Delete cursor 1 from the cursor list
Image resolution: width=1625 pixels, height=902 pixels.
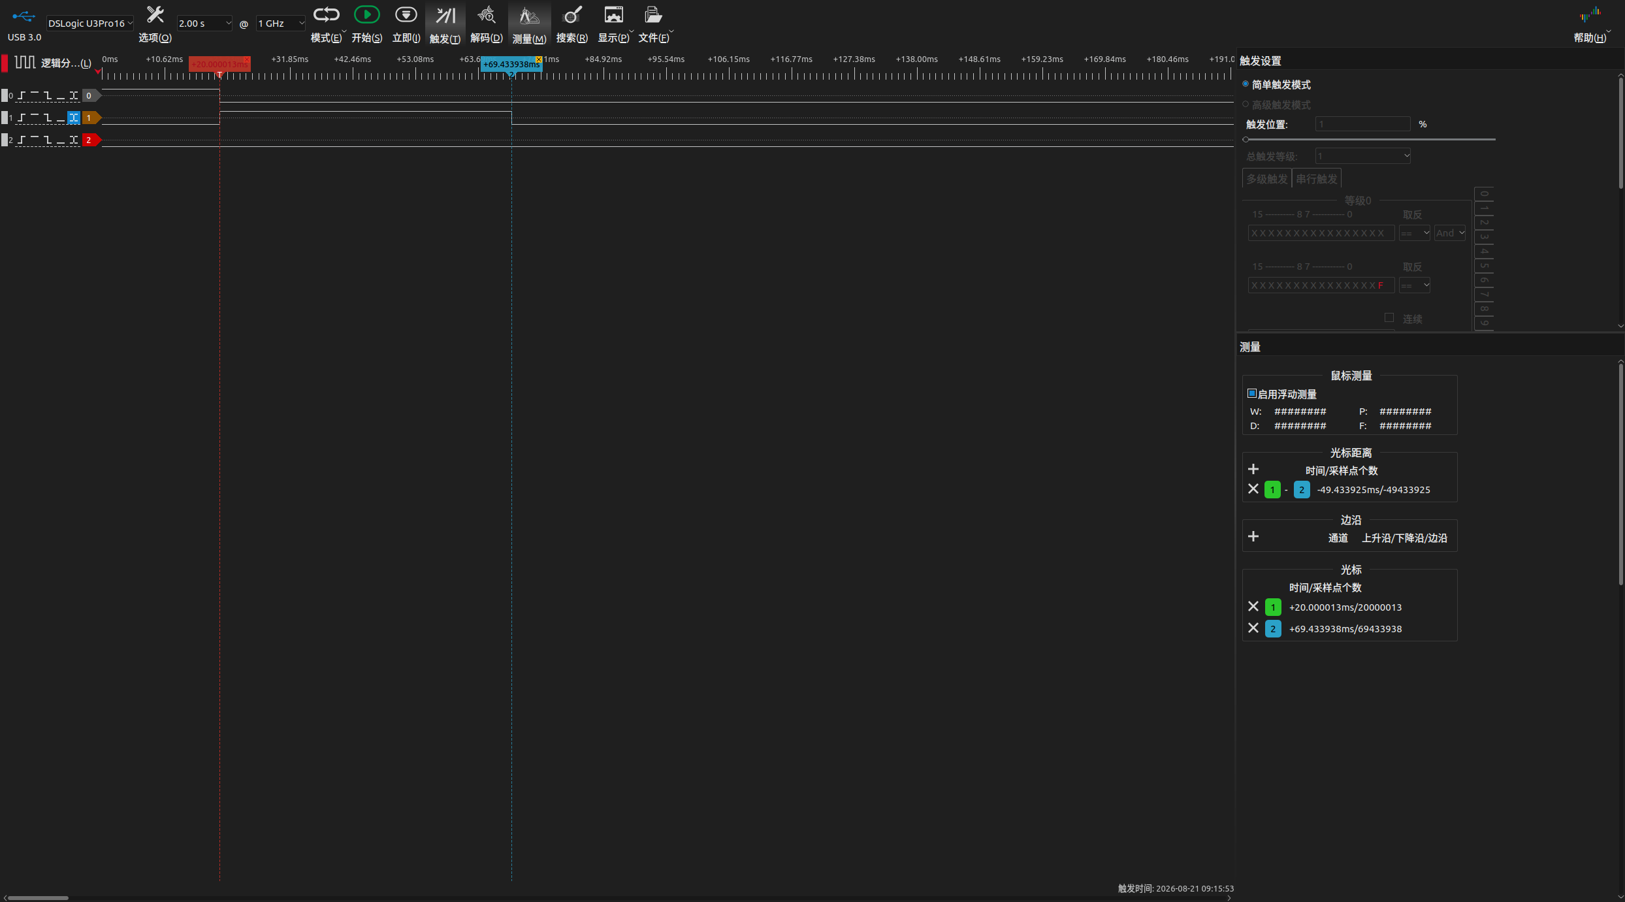(1253, 607)
